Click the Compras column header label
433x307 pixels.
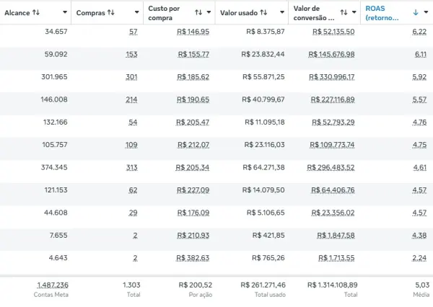pyautogui.click(x=91, y=13)
